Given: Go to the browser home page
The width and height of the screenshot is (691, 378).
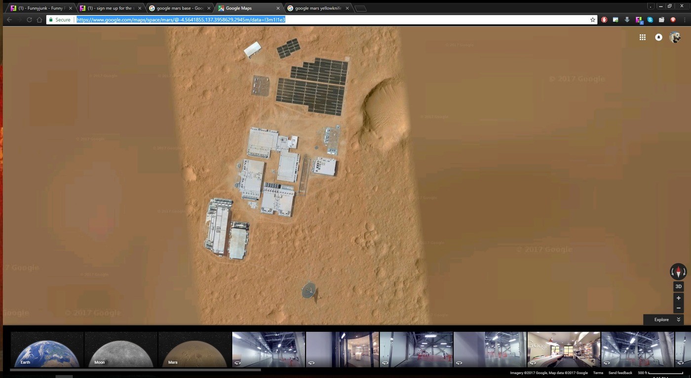Looking at the screenshot, I should point(39,20).
